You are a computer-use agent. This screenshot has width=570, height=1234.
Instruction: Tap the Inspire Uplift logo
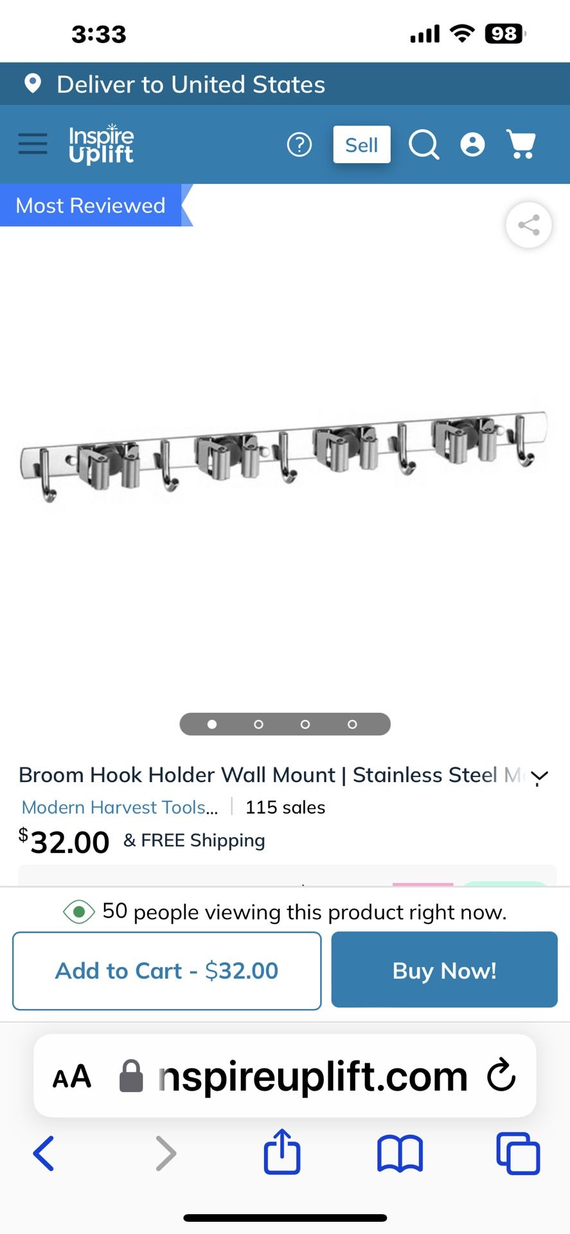tap(102, 144)
